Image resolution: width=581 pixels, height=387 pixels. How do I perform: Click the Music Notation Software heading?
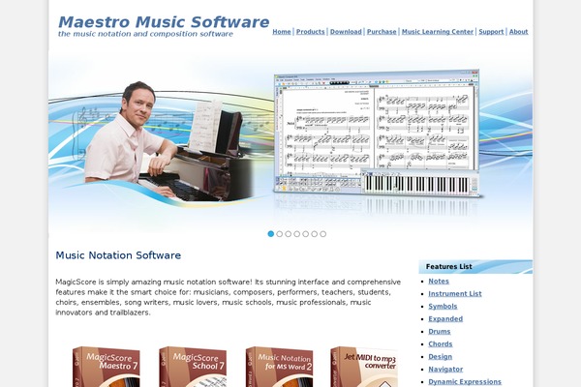tap(118, 255)
